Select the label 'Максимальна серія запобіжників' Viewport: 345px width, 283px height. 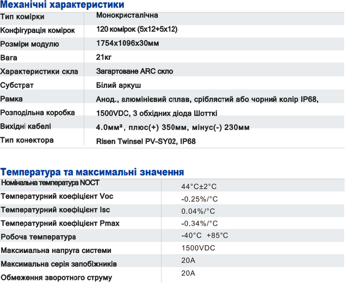[x=59, y=264]
